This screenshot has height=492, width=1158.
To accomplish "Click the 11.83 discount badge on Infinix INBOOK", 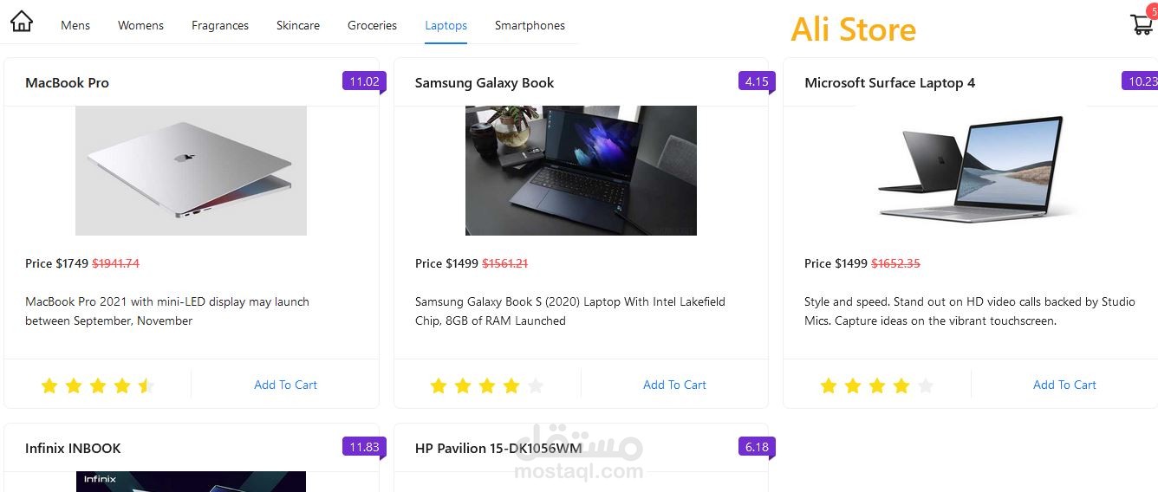I will pyautogui.click(x=364, y=447).
